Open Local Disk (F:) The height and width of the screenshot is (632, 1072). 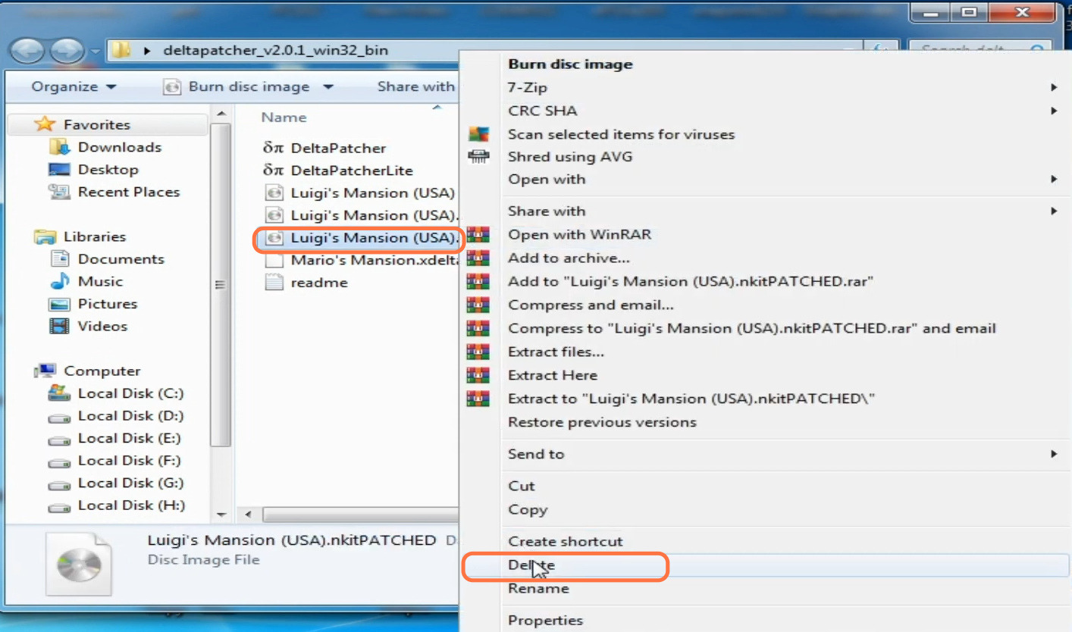click(130, 461)
